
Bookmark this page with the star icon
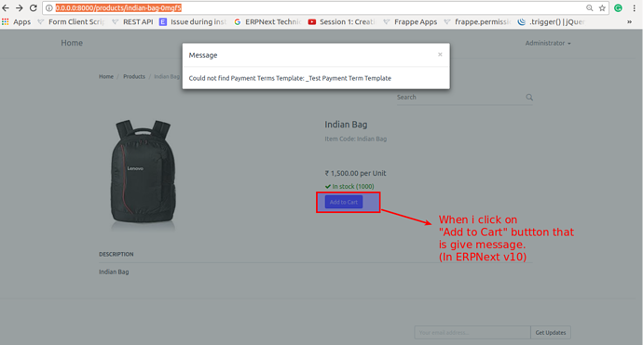point(602,7)
